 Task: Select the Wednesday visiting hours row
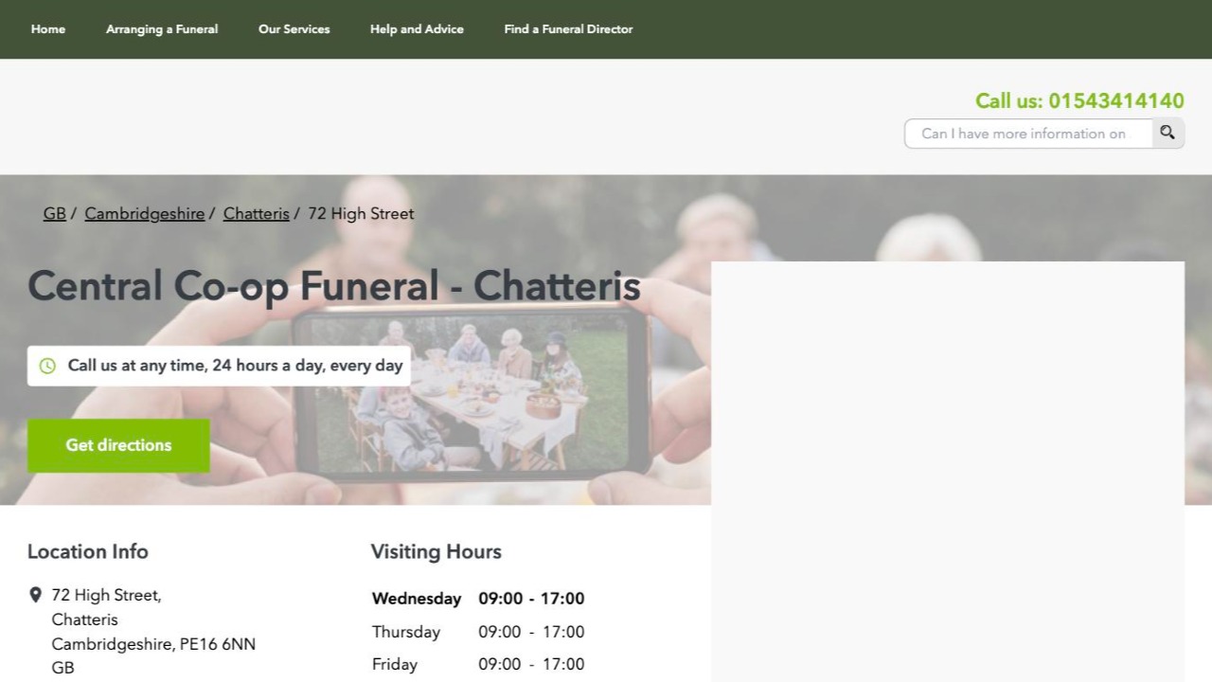click(x=478, y=599)
